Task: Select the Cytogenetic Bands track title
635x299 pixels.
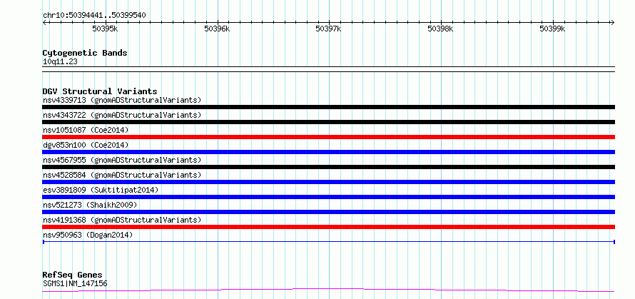Action: (85, 53)
